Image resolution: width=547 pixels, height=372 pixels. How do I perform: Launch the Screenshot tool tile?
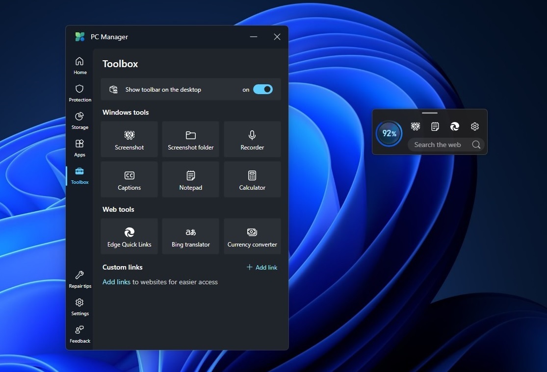(x=129, y=140)
